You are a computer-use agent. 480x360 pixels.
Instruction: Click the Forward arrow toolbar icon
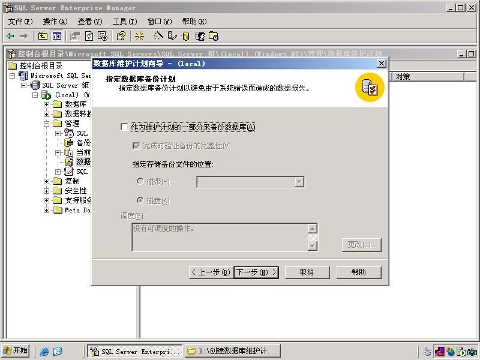tap(24, 36)
